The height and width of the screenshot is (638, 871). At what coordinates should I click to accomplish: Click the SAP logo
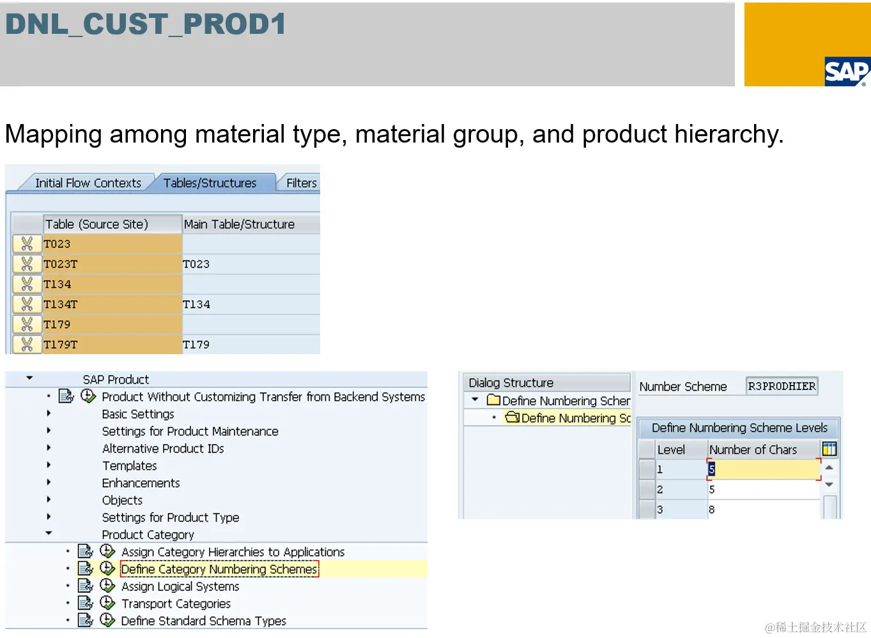click(847, 72)
